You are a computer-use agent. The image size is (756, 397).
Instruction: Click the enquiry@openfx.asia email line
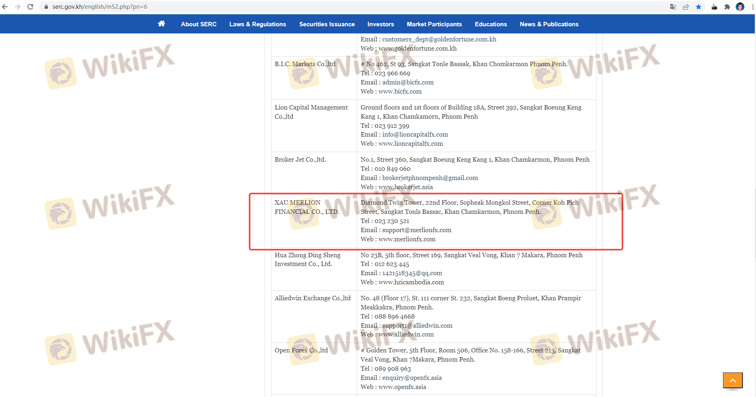click(x=401, y=378)
